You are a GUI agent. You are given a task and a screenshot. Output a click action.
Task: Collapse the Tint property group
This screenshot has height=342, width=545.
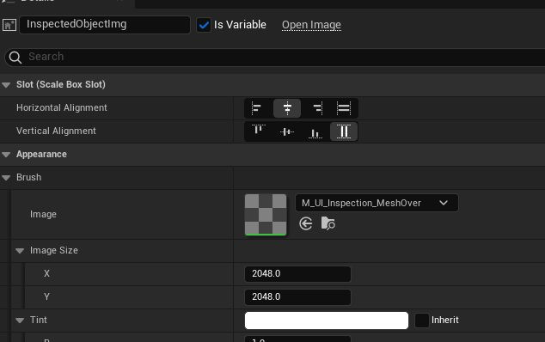pyautogui.click(x=20, y=321)
